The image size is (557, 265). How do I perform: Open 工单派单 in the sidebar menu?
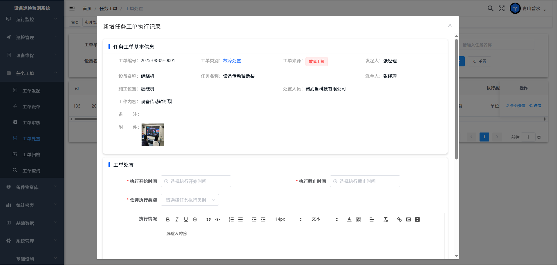[x=31, y=107]
